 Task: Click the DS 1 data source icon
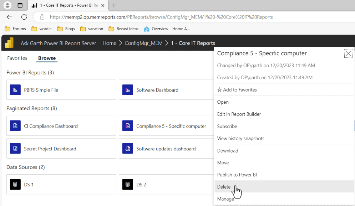click(15, 184)
